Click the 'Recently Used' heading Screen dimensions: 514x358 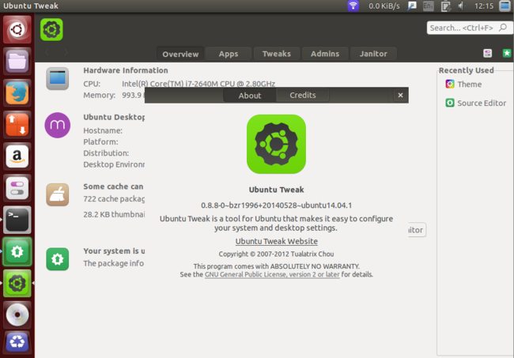pos(466,70)
